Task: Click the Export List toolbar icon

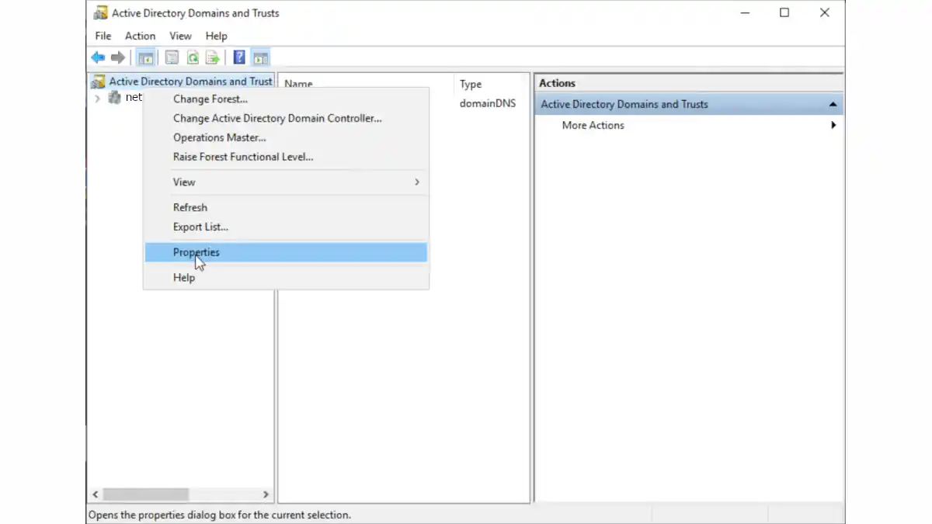Action: click(x=212, y=57)
